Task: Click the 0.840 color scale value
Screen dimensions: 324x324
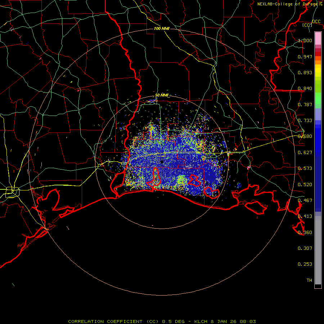Action: pyautogui.click(x=305, y=89)
